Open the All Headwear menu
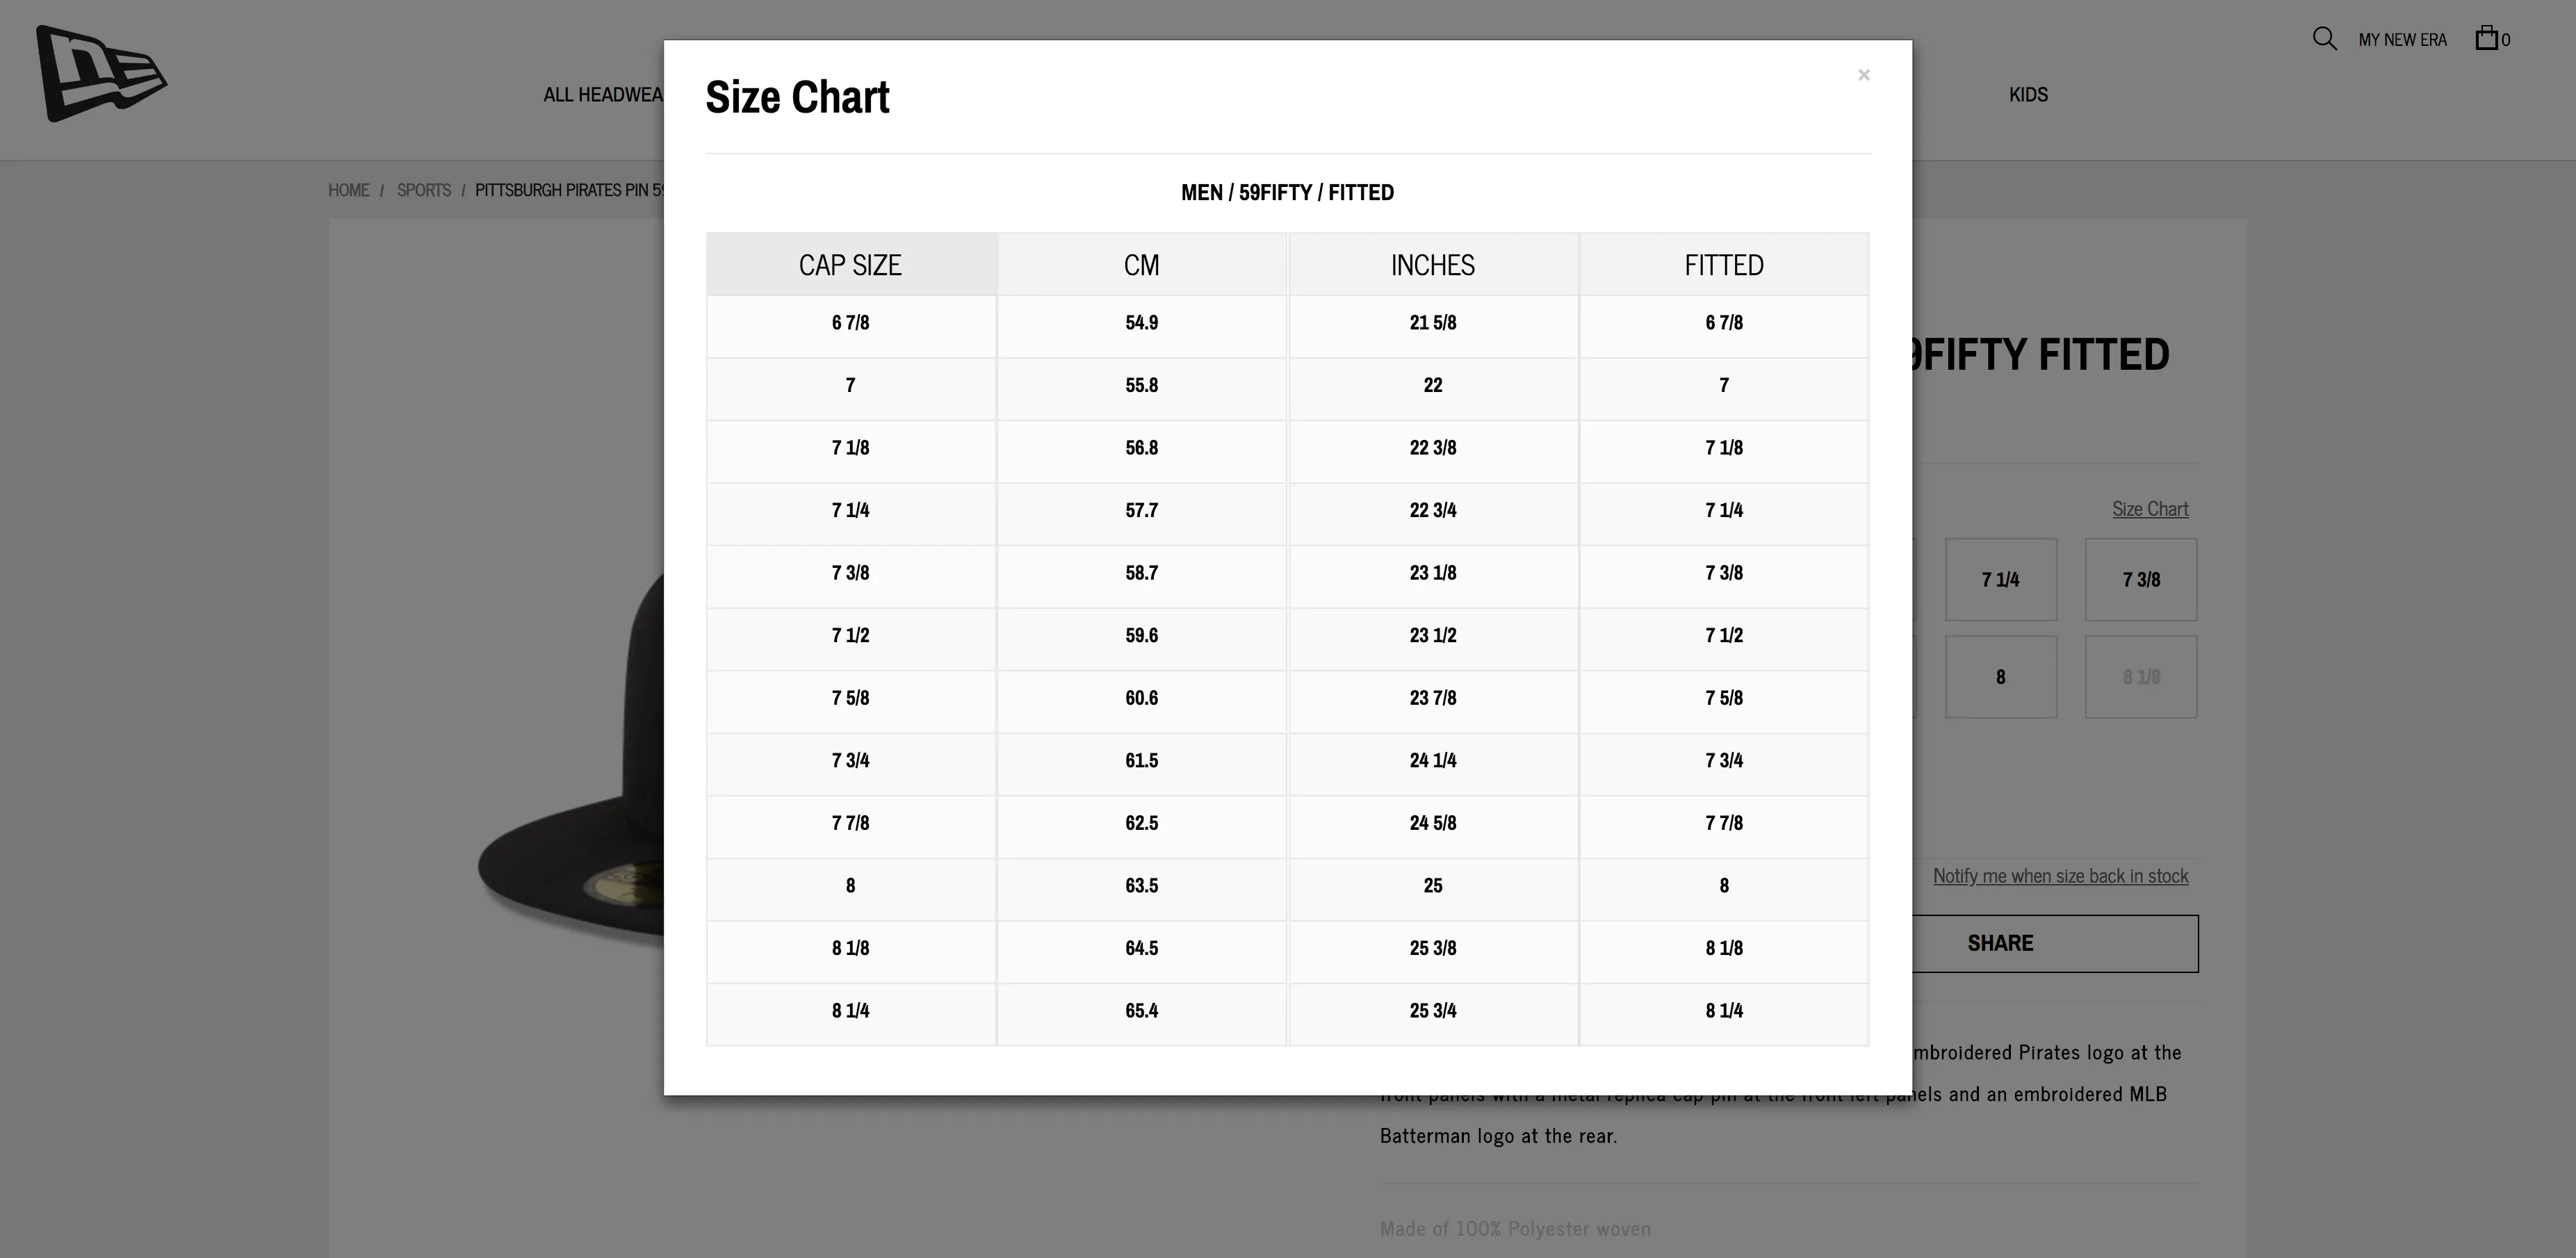This screenshot has height=1258, width=2576. click(603, 95)
